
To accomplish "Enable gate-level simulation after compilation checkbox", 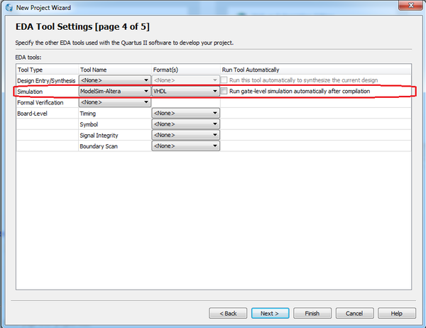I will [x=225, y=92].
